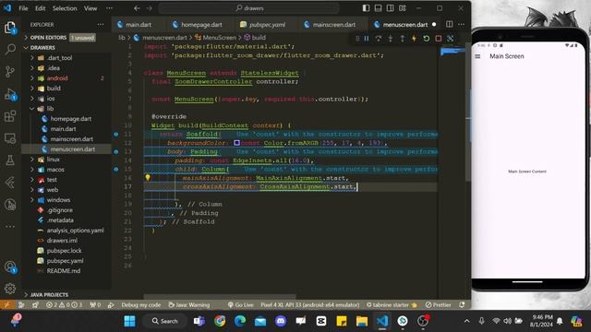The height and width of the screenshot is (332, 591).
Task: Toggle the Secondary Side Bar layout
Action: [x=390, y=8]
